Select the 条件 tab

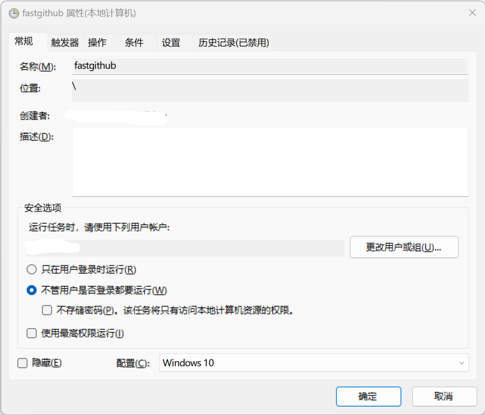(x=134, y=43)
